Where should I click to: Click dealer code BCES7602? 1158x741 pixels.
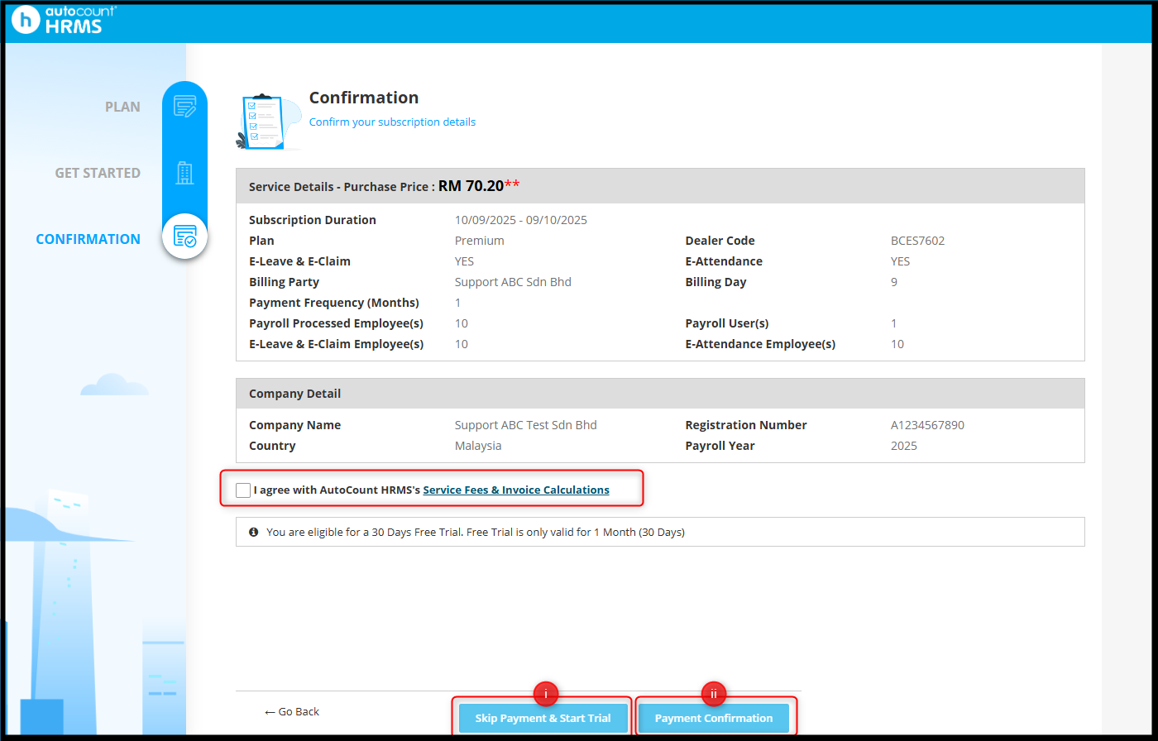click(x=917, y=241)
